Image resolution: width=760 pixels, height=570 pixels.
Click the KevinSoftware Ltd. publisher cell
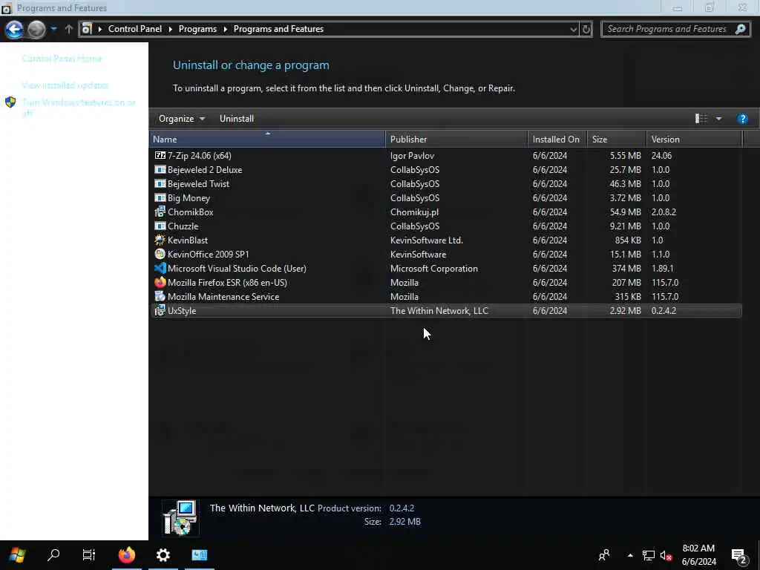[427, 240]
